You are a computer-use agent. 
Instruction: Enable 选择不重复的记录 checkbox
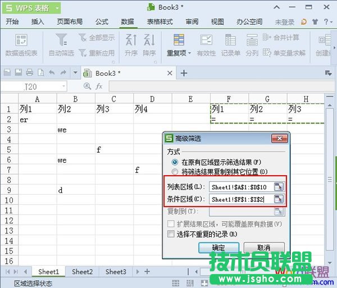tap(171, 234)
